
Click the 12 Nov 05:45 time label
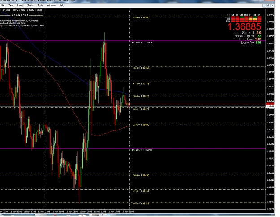pos(72,212)
